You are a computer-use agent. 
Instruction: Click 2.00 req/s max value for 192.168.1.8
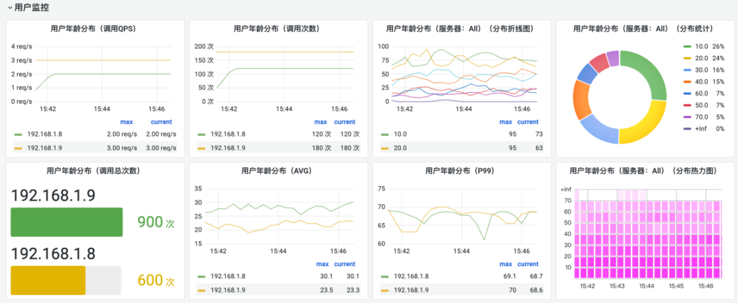coord(122,134)
